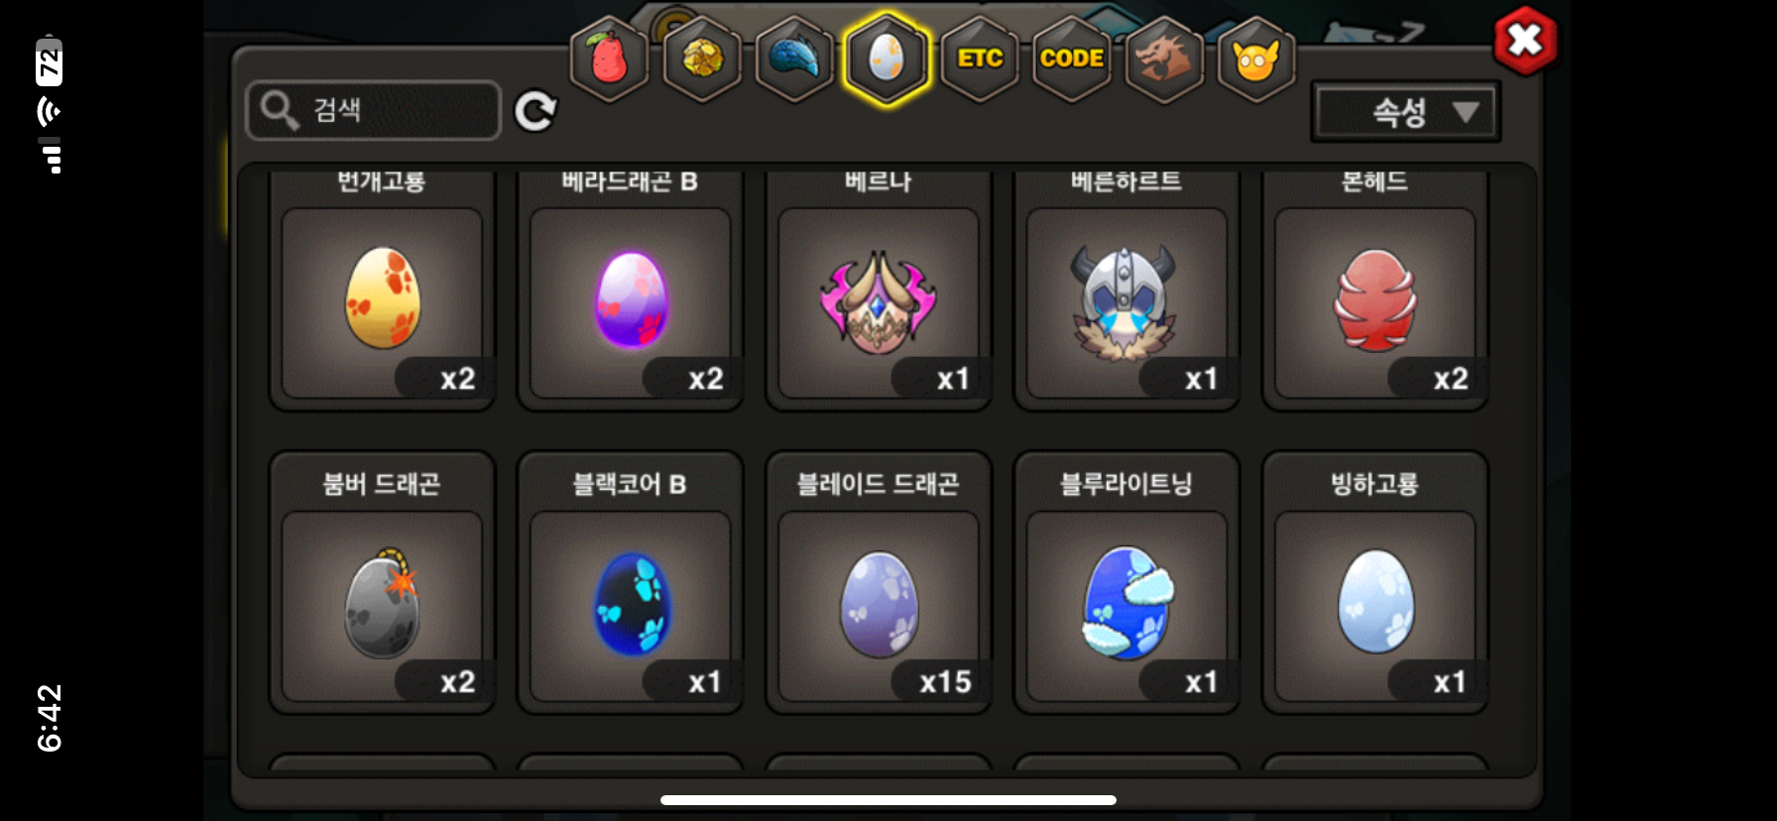Screen dimensions: 1777x821
Task: Click into the 검색 search field
Action: [x=374, y=110]
